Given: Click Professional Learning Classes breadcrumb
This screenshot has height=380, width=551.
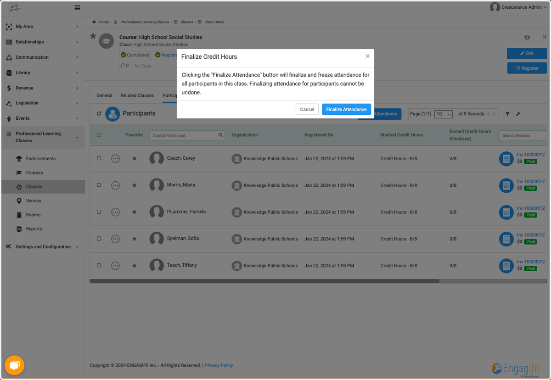Looking at the screenshot, I should (x=145, y=22).
